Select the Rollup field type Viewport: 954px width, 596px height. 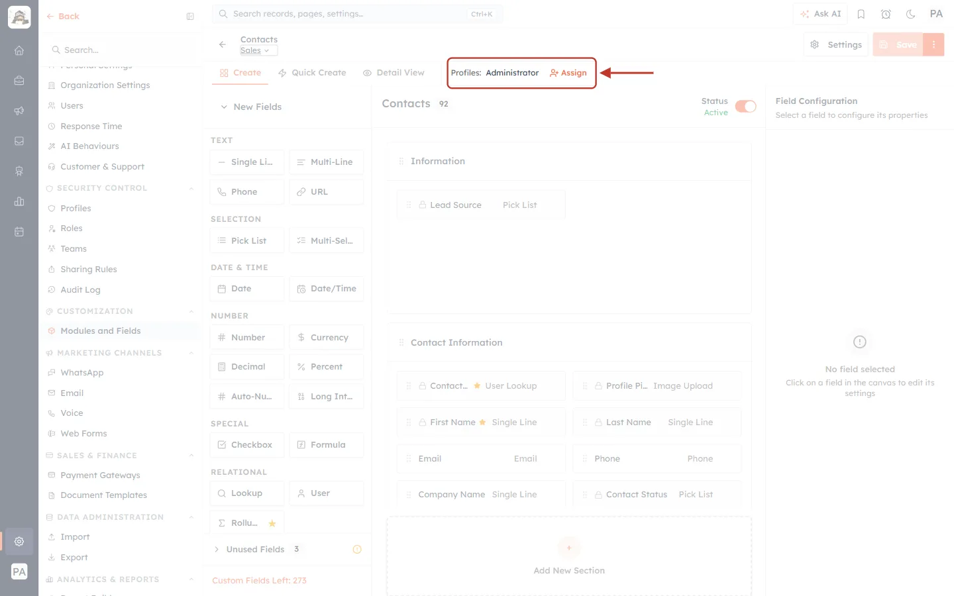point(247,522)
